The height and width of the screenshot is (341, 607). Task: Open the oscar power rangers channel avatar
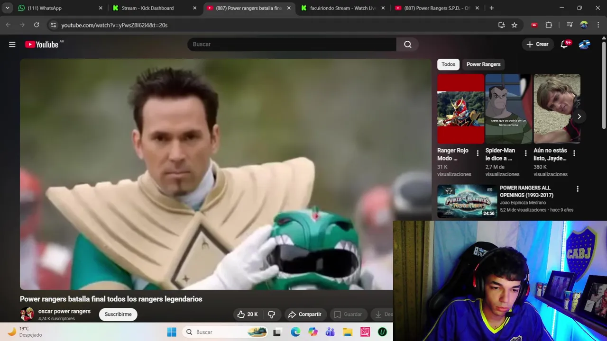(27, 314)
